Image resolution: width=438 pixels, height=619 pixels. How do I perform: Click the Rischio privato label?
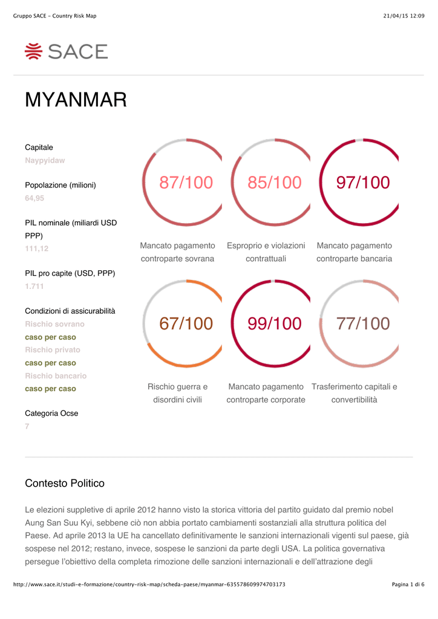pyautogui.click(x=53, y=350)
